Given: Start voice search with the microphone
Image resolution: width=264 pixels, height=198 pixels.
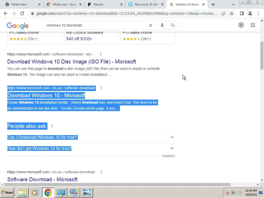Looking at the screenshot, I should click(162, 25).
